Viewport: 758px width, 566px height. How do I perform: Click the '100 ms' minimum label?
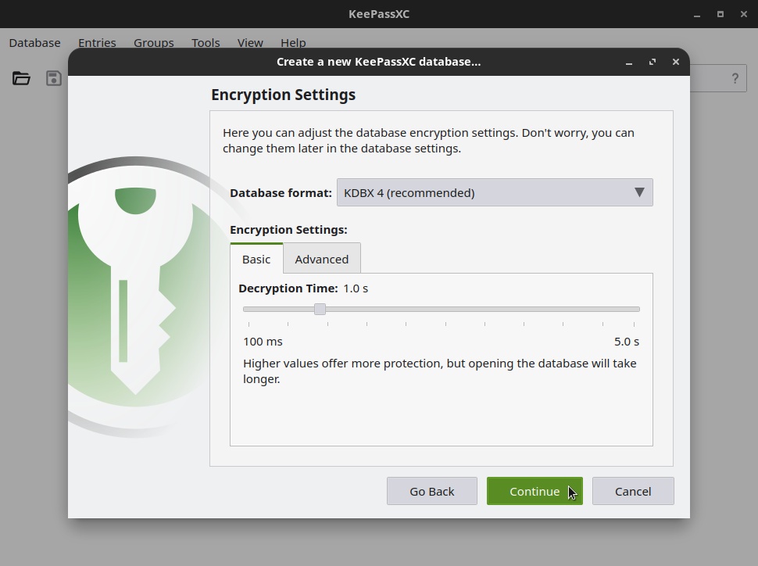point(263,342)
